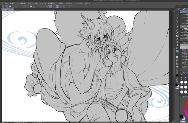Select the Operation object tool
Screen dimensions: 188x123
tap(177, 18)
